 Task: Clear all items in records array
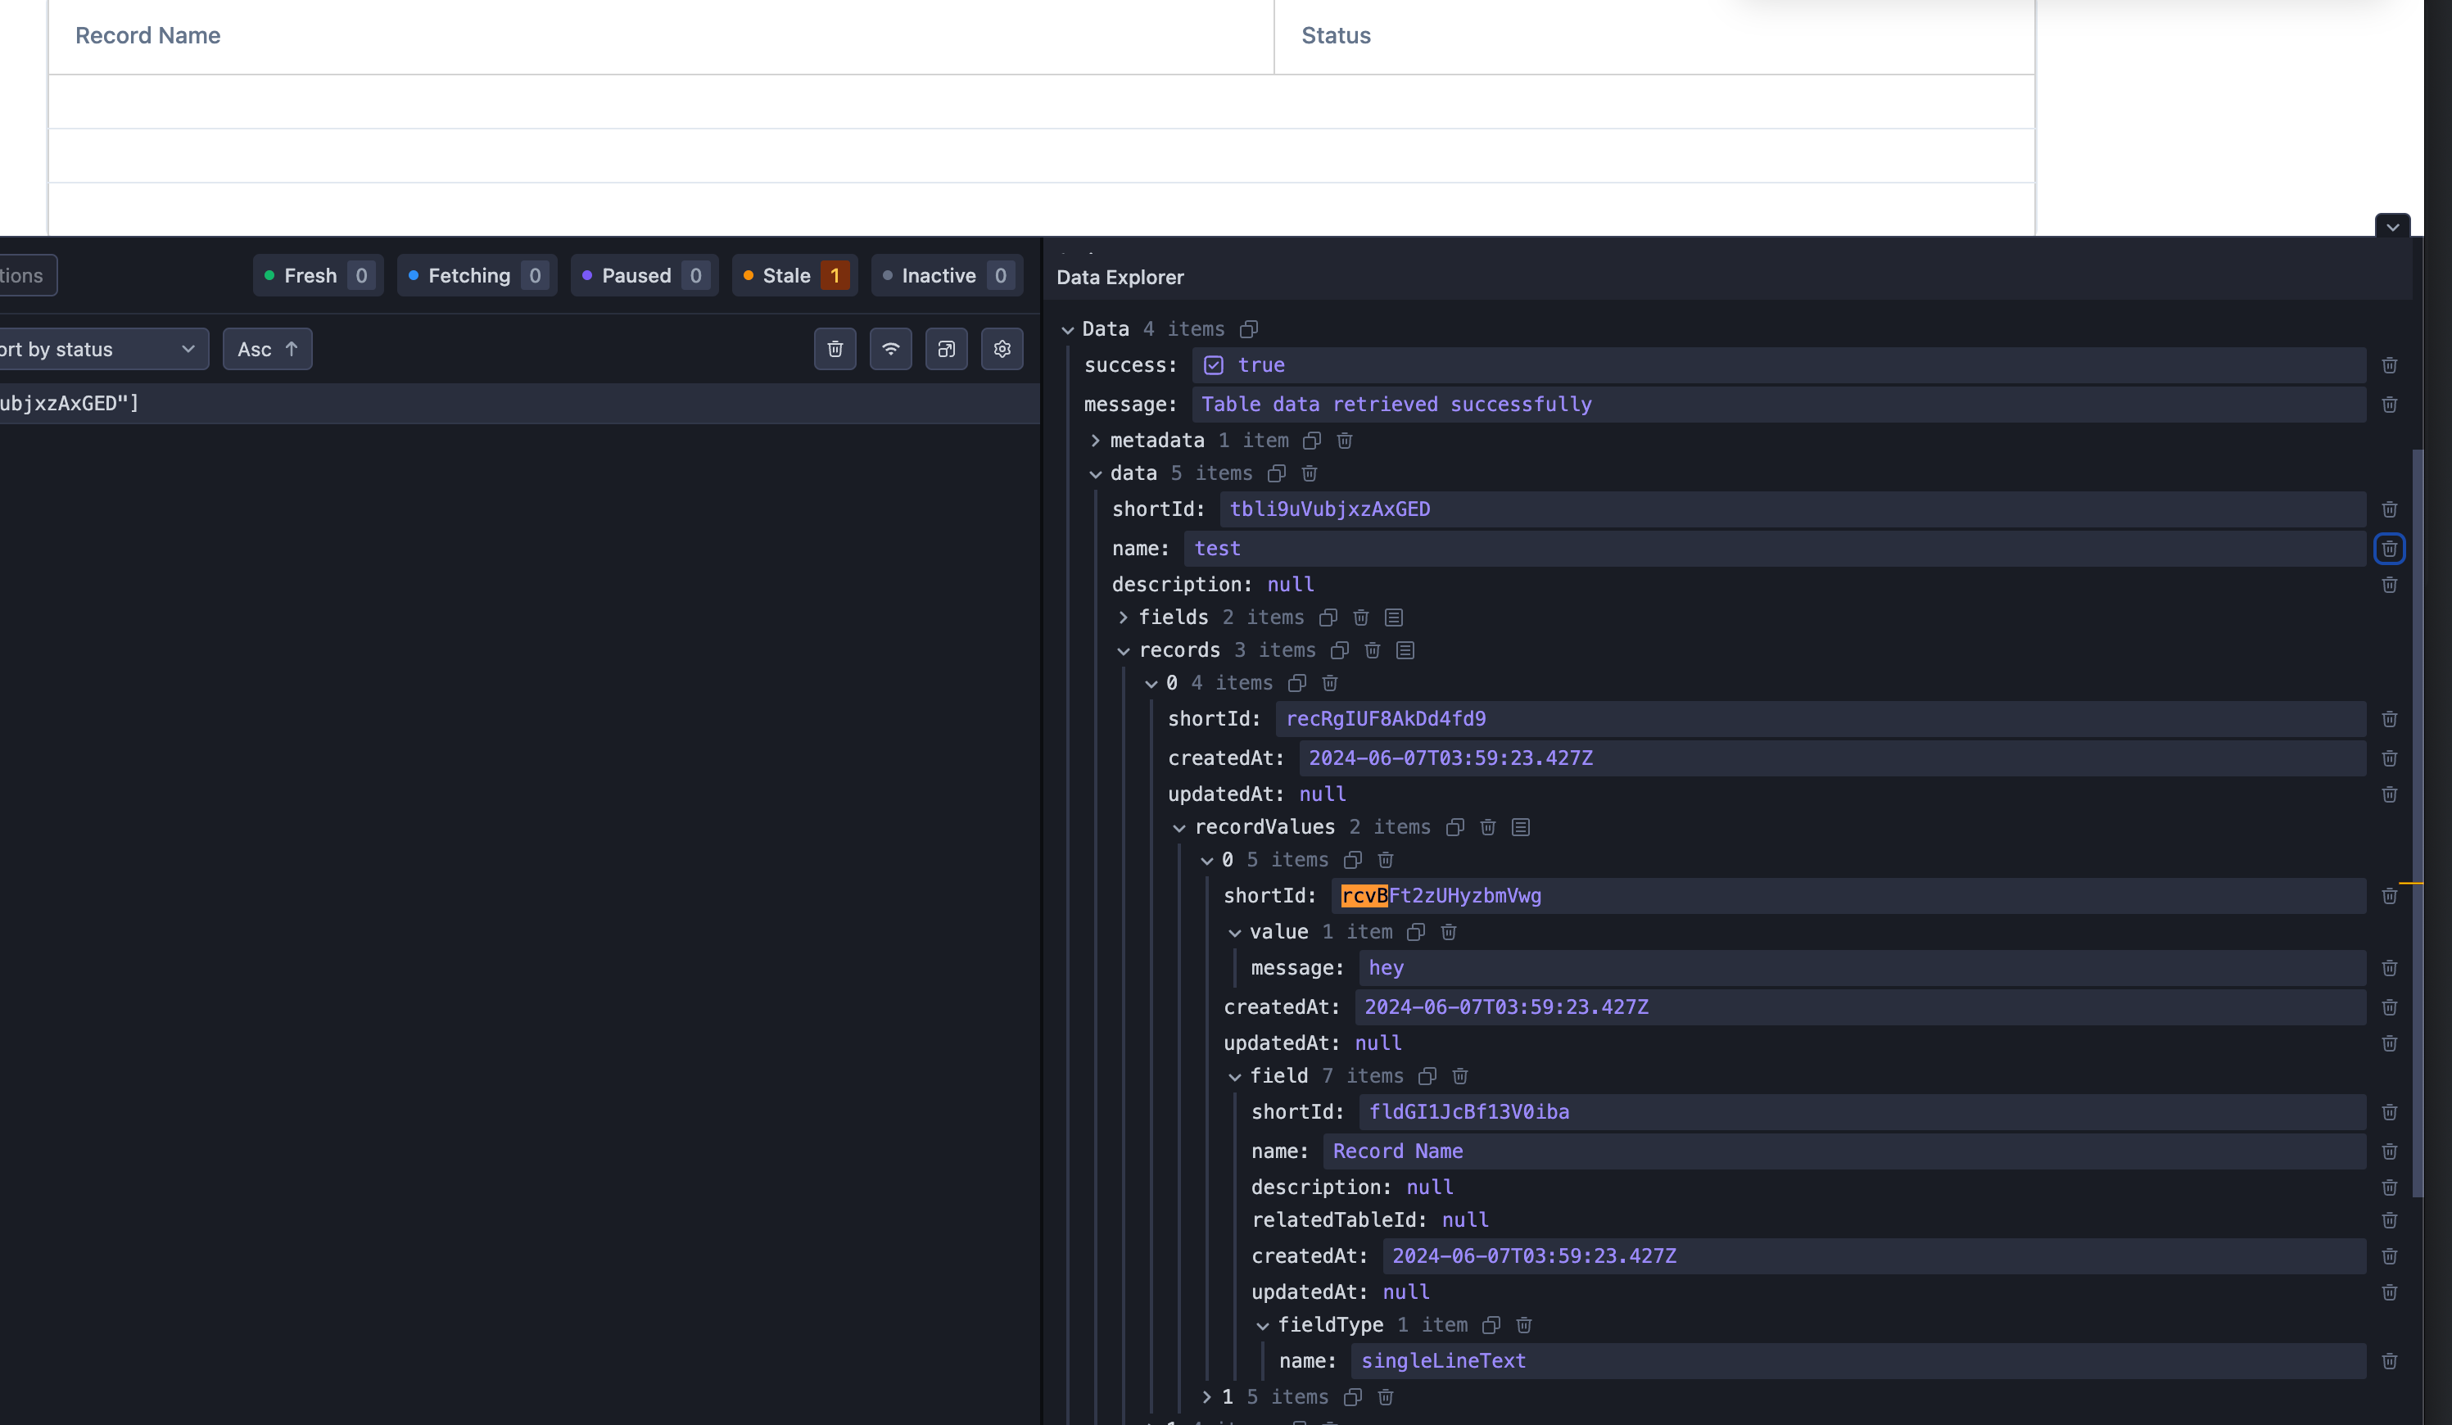click(1405, 651)
